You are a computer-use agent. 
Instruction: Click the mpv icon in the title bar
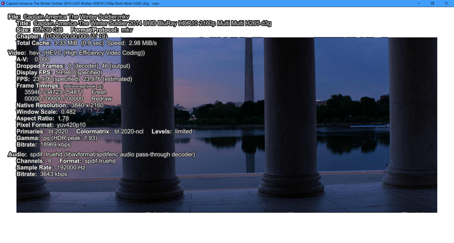coord(3,3)
